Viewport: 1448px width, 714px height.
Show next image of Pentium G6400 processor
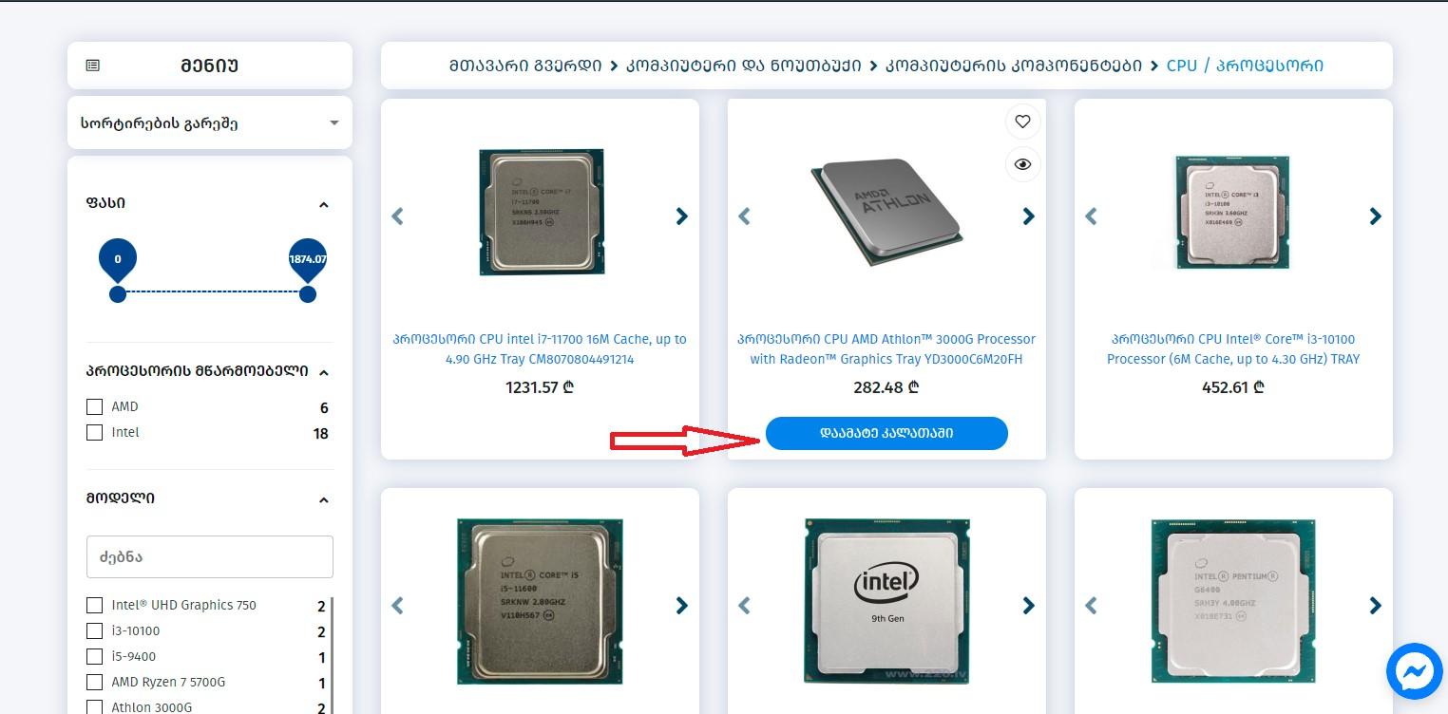point(1375,605)
